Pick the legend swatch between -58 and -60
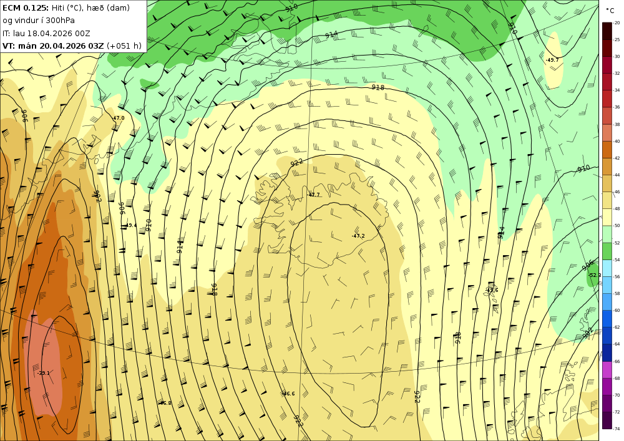Viewport: 624px width, 441px height. point(607,302)
